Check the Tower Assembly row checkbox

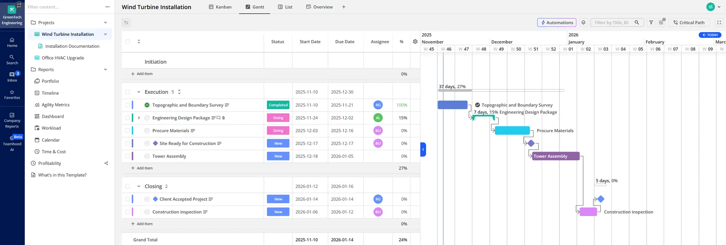tap(128, 156)
